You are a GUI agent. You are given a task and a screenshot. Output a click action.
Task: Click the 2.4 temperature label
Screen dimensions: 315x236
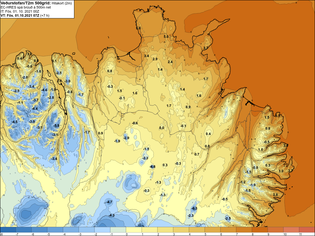170,62
